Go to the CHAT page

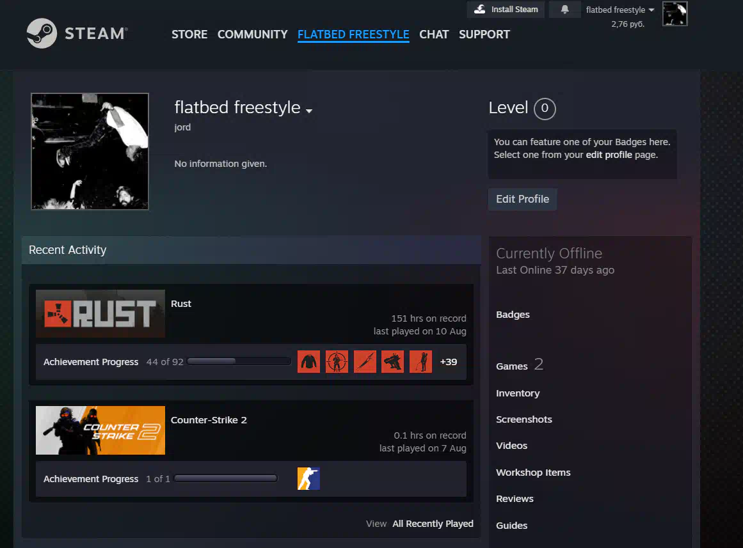pyautogui.click(x=434, y=35)
